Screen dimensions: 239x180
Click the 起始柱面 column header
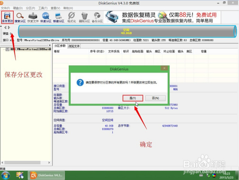[138, 52]
